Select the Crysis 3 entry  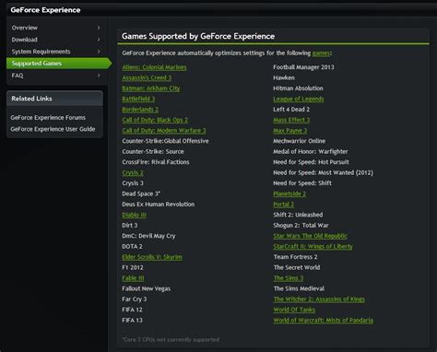133,183
